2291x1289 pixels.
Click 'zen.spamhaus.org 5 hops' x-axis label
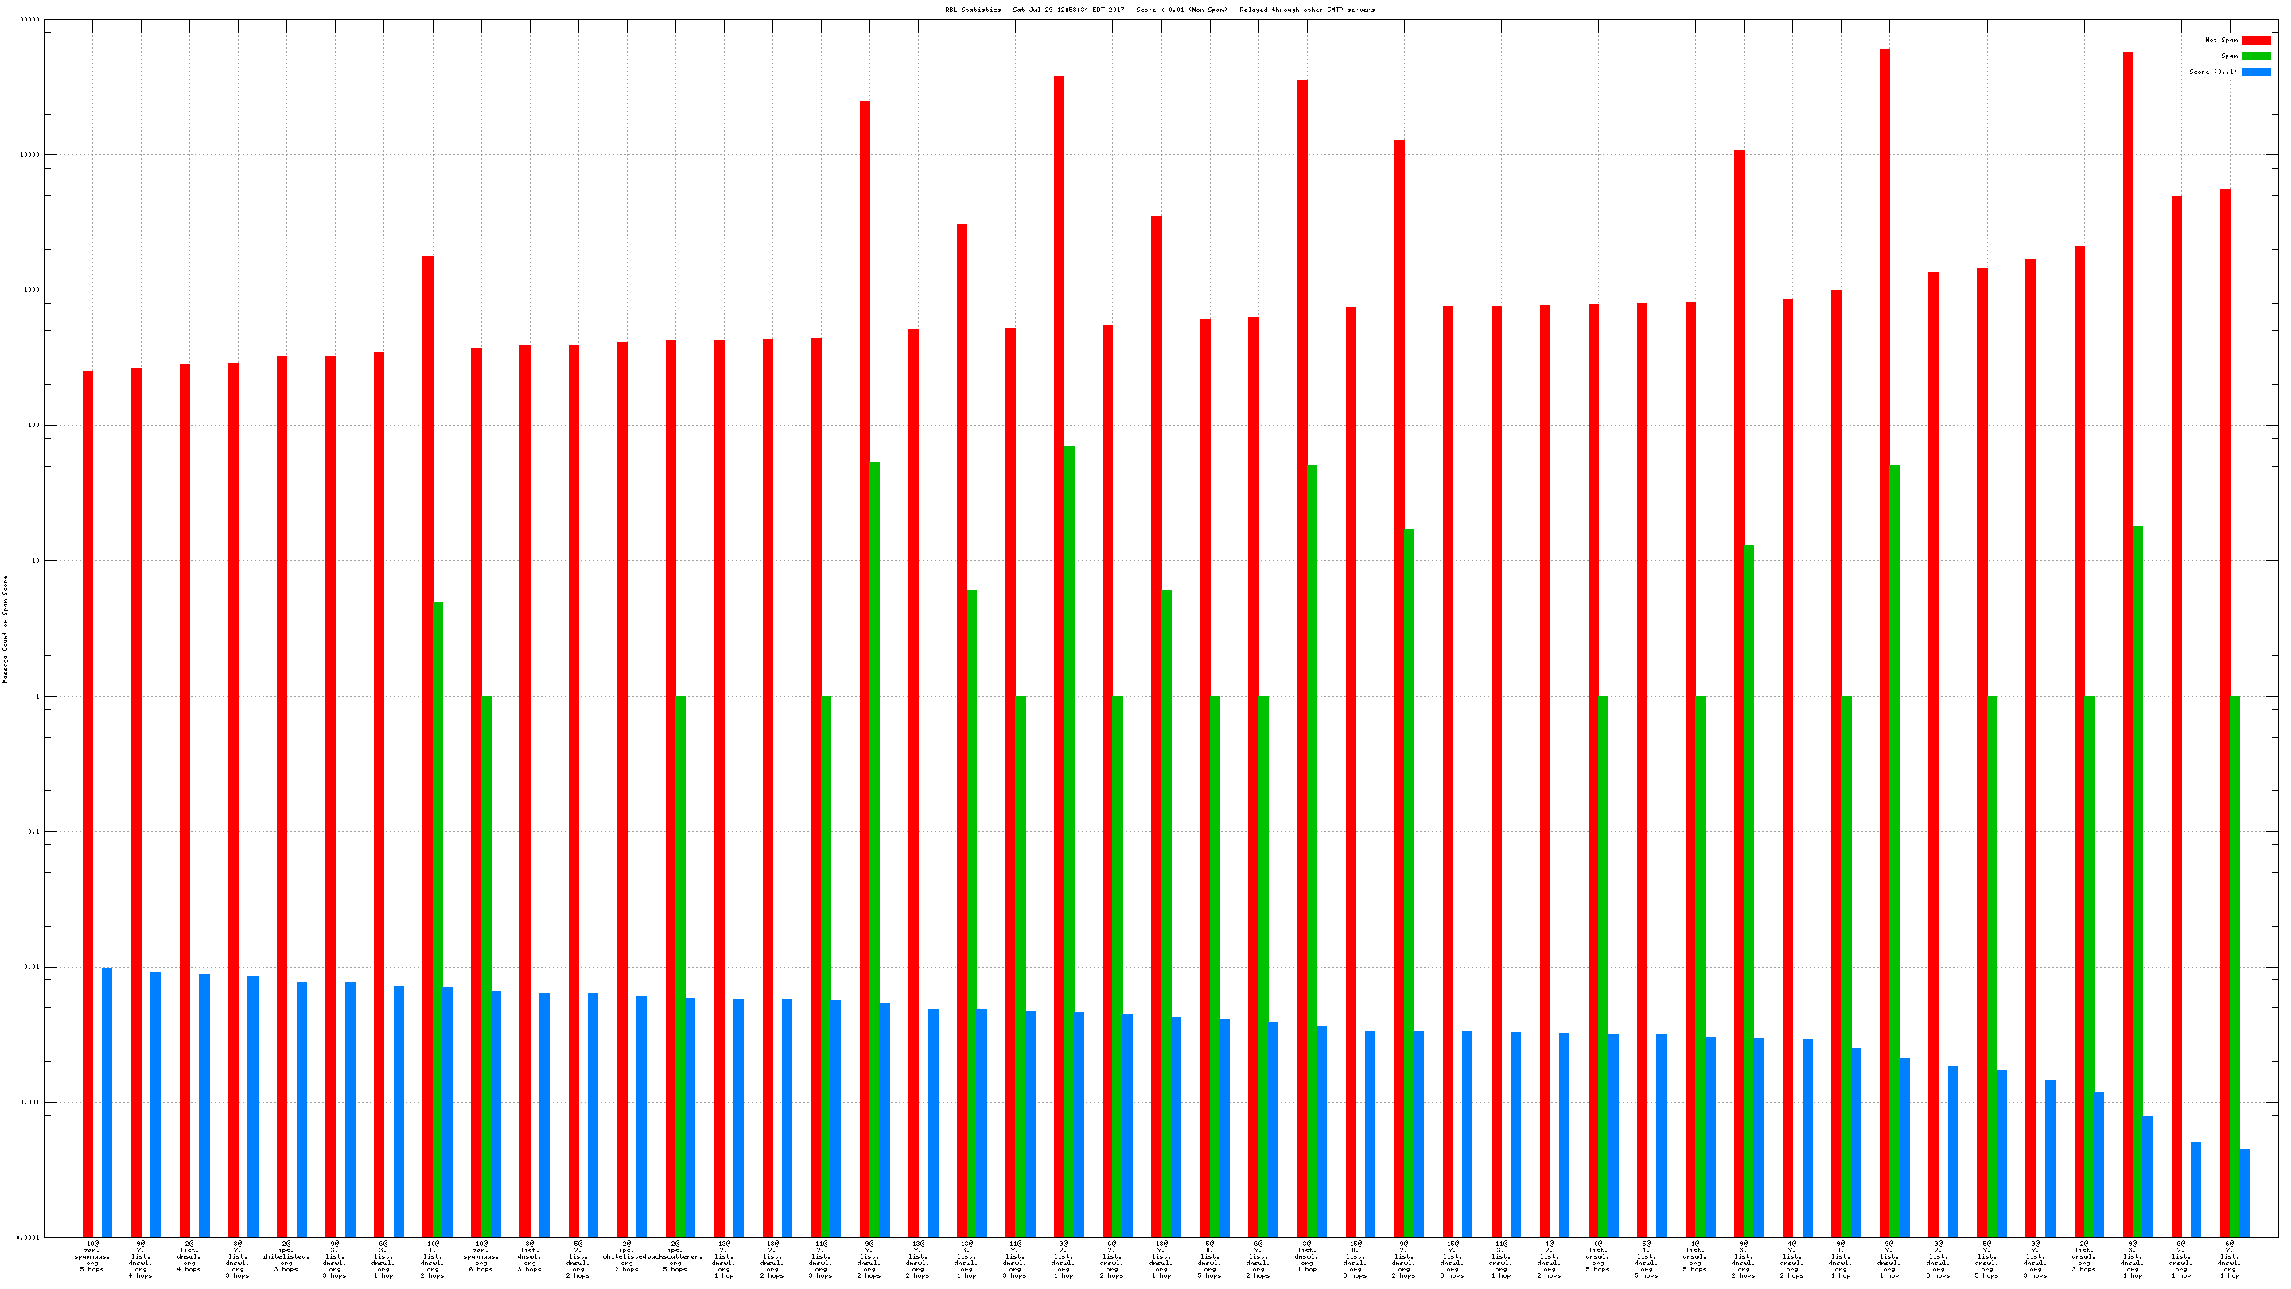[91, 1257]
